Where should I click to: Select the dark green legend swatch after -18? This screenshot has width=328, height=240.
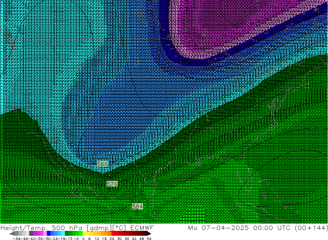pos(67,233)
